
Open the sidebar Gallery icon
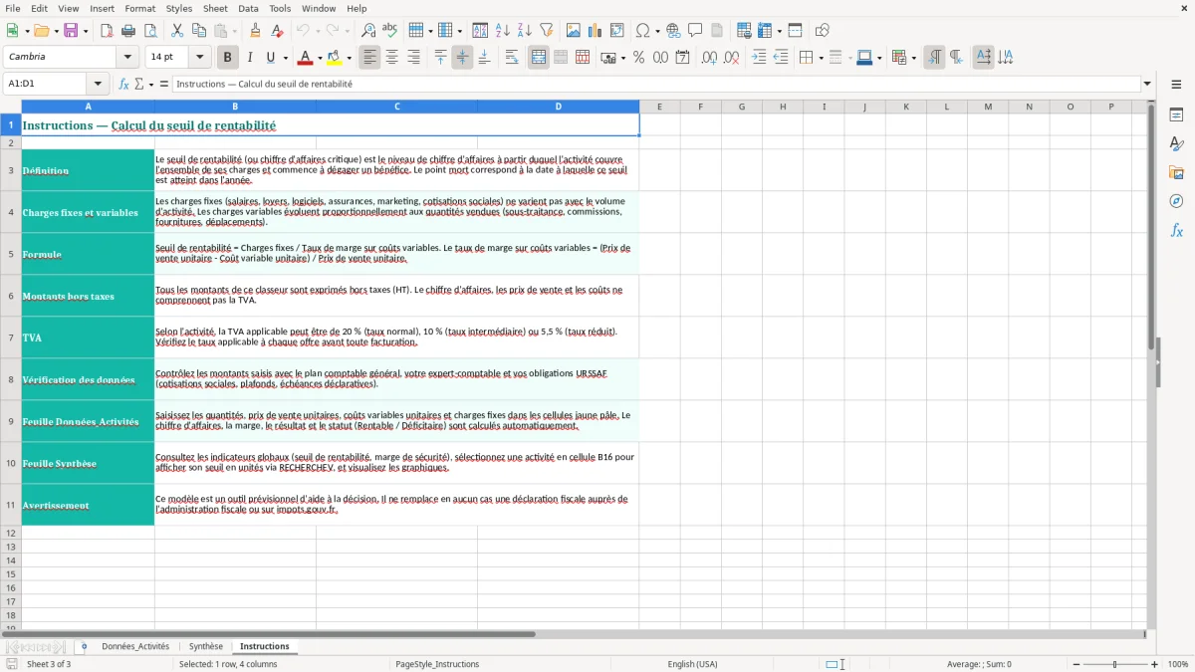coord(1176,172)
